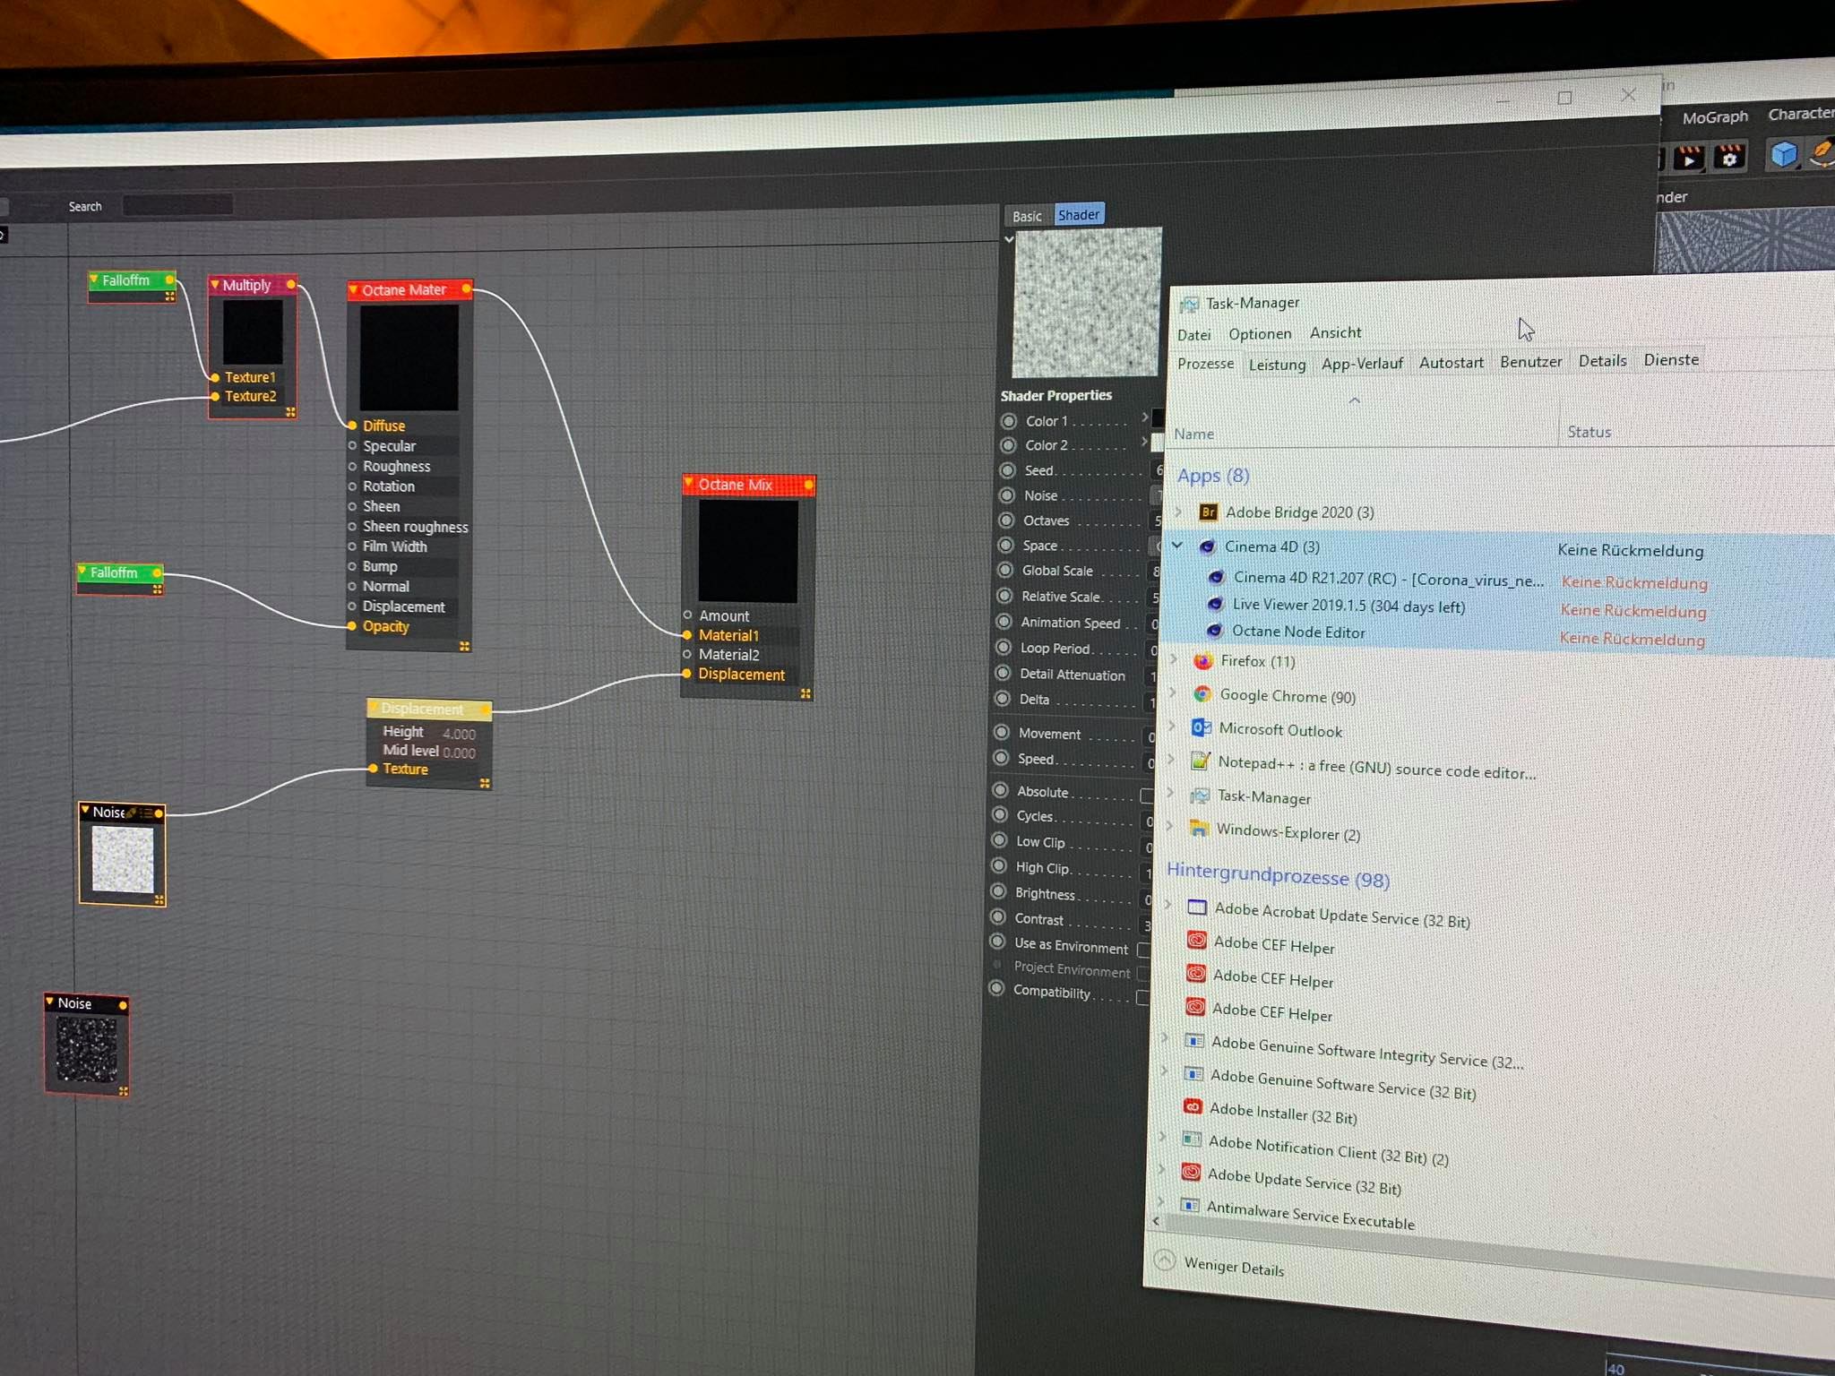Collapse the Octane Mix node triangle

tap(688, 483)
